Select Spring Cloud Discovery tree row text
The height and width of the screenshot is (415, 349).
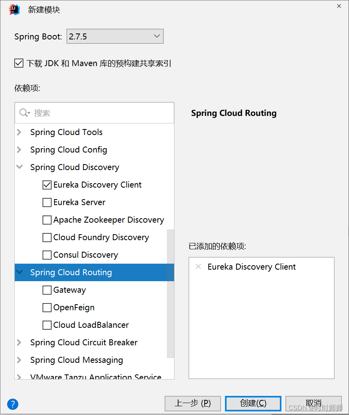(x=74, y=167)
